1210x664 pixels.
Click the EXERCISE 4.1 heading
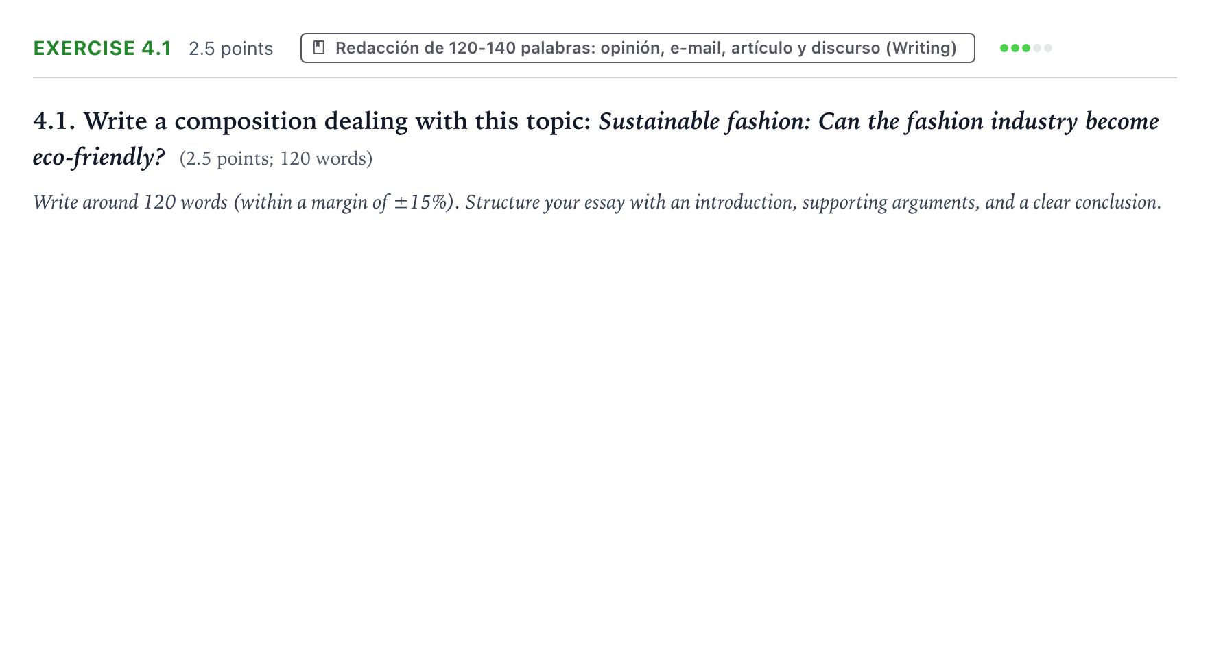coord(102,48)
